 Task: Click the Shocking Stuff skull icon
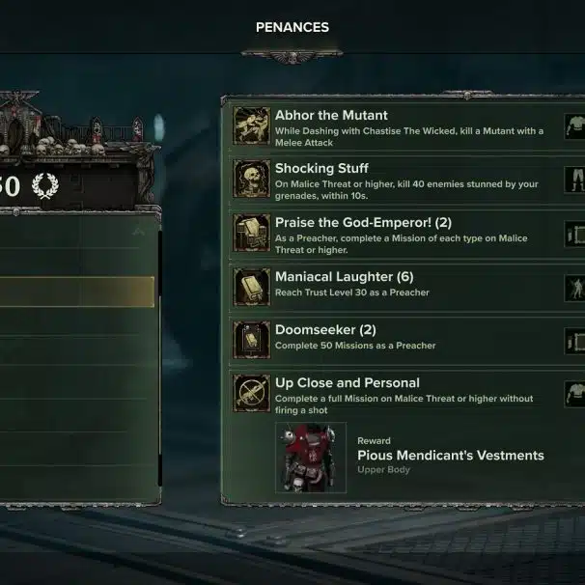click(252, 179)
